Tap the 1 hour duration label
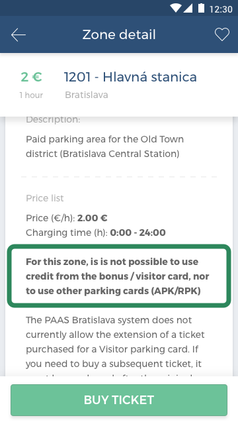The height and width of the screenshot is (424, 238). tap(31, 95)
